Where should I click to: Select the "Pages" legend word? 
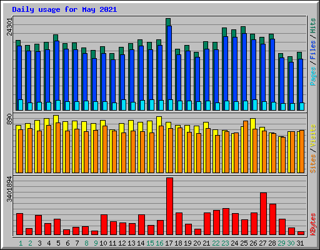[313, 76]
